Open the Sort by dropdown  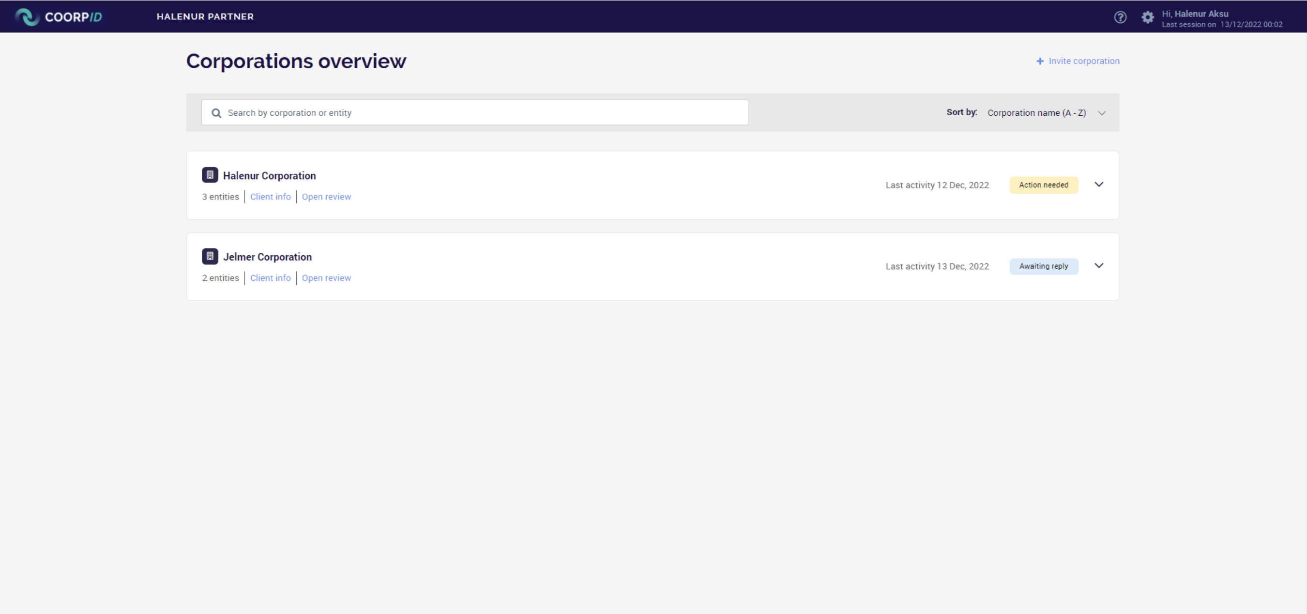[1046, 113]
